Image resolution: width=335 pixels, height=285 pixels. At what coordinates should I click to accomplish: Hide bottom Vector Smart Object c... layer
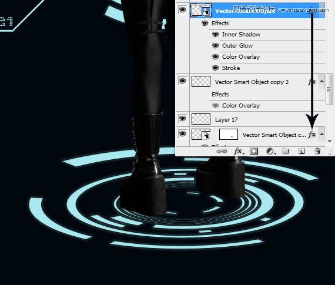[x=182, y=134]
